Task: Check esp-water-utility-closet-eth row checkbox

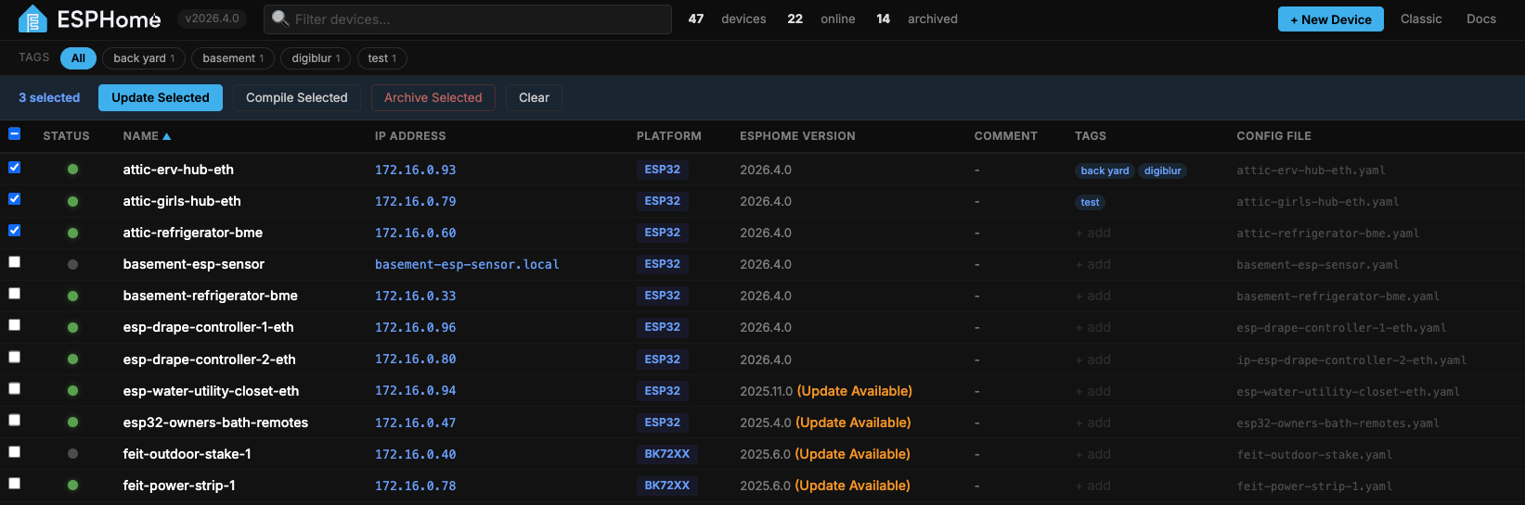Action: point(14,389)
